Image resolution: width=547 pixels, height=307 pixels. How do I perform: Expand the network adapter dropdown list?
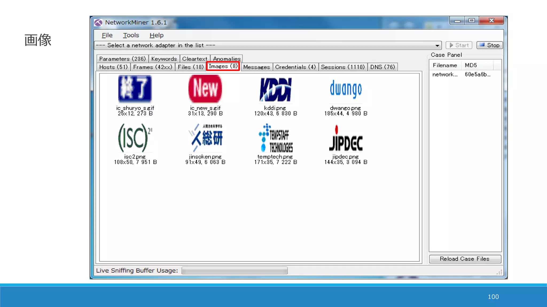coord(437,46)
